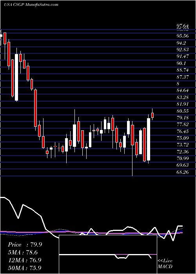Select the 75.09 price level value

[183, 138]
